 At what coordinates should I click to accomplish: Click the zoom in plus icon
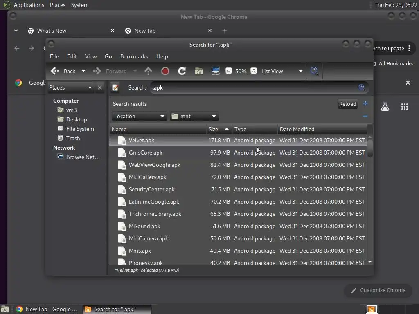click(254, 71)
